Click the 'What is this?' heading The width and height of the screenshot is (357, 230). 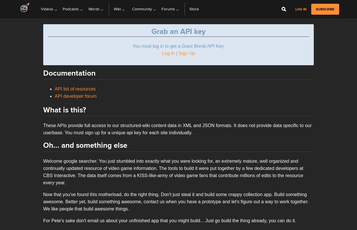point(64,110)
